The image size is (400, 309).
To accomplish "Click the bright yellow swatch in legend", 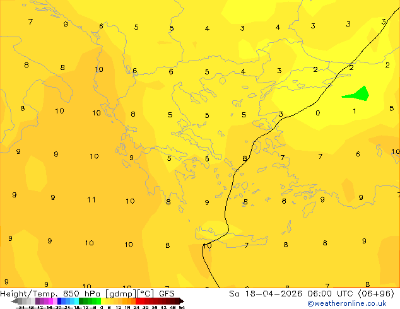I will (x=103, y=301).
